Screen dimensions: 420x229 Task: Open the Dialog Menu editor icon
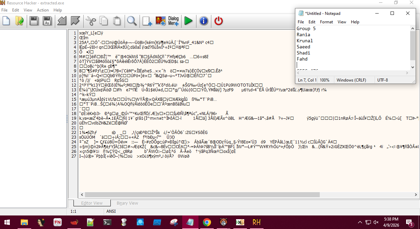pos(173,21)
